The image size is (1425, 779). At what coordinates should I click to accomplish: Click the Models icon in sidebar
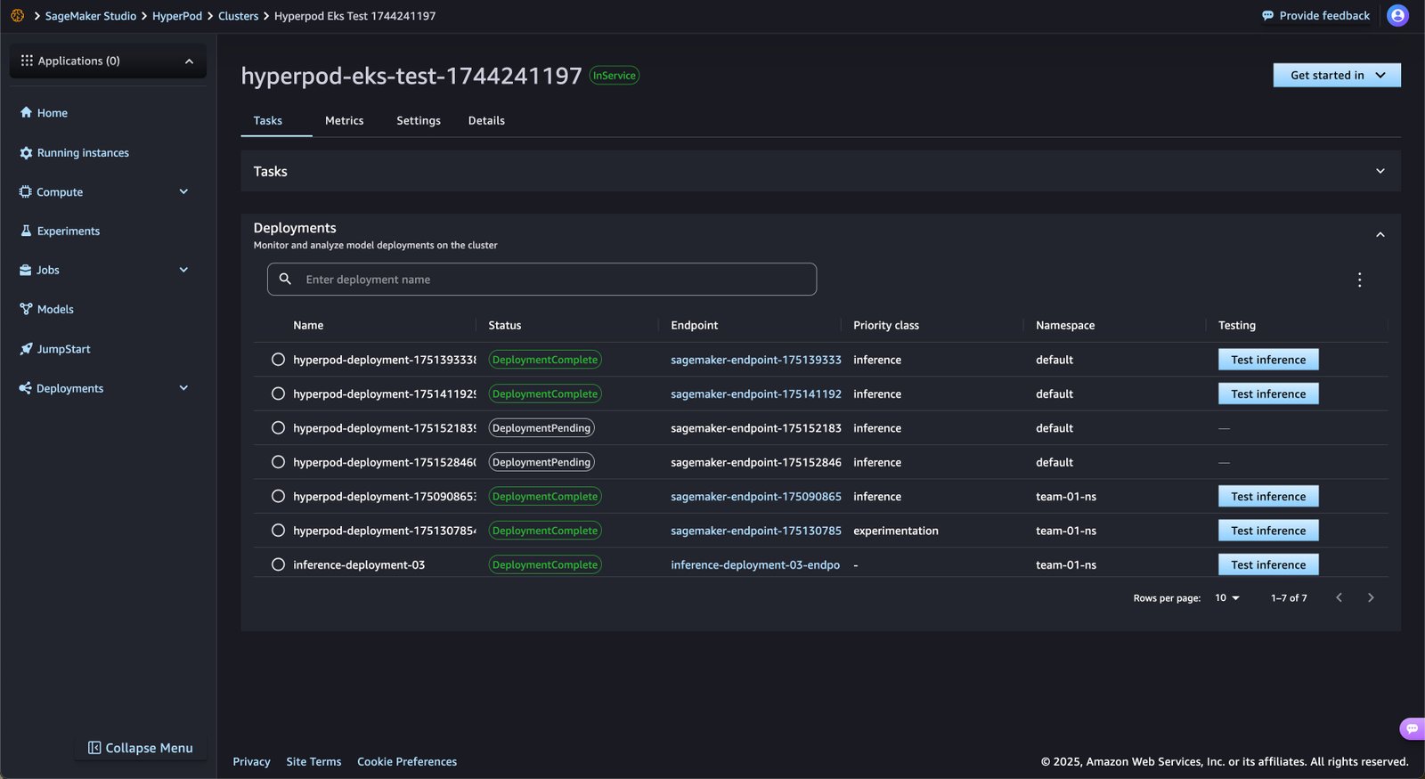pyautogui.click(x=26, y=309)
